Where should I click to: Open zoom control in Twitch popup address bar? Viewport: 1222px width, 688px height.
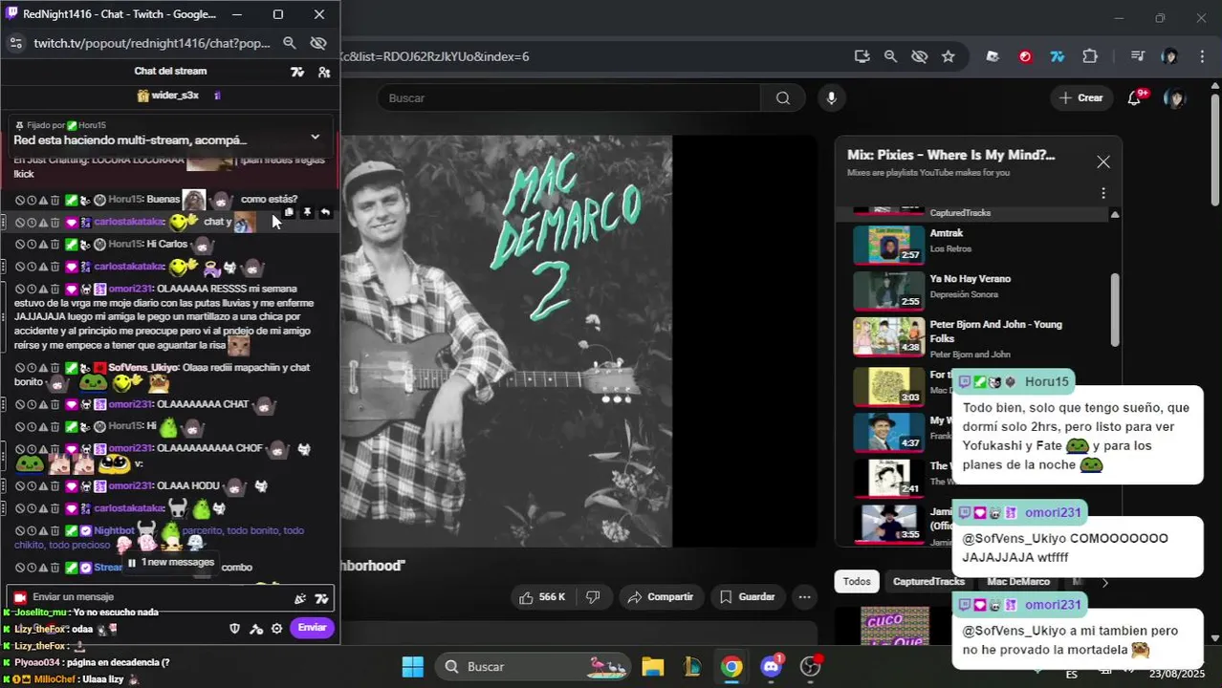[290, 43]
